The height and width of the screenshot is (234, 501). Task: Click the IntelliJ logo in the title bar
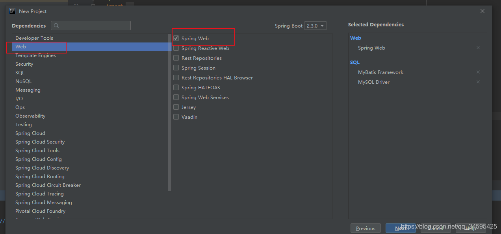[12, 11]
